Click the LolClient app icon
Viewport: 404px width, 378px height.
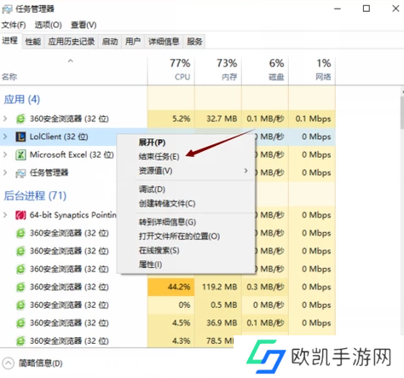point(20,137)
